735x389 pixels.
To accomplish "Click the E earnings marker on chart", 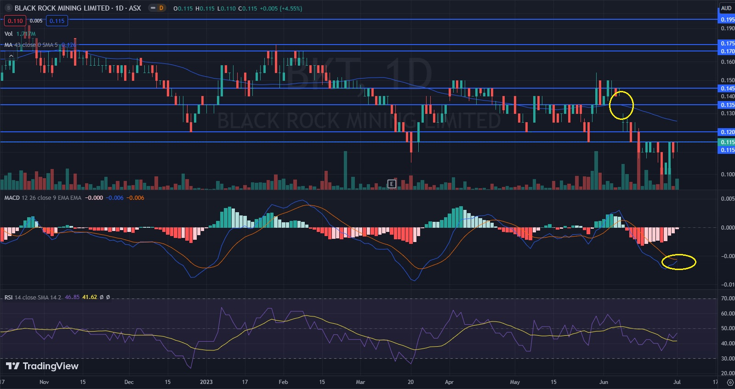I will coord(392,184).
